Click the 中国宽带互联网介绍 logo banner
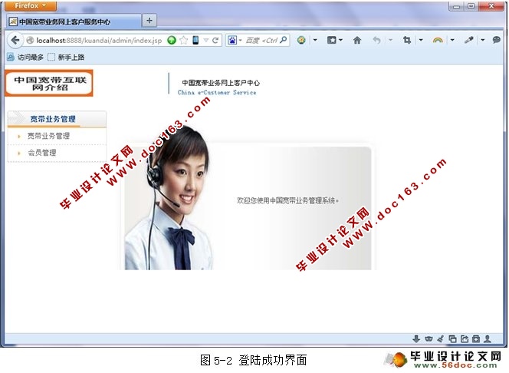 point(49,83)
